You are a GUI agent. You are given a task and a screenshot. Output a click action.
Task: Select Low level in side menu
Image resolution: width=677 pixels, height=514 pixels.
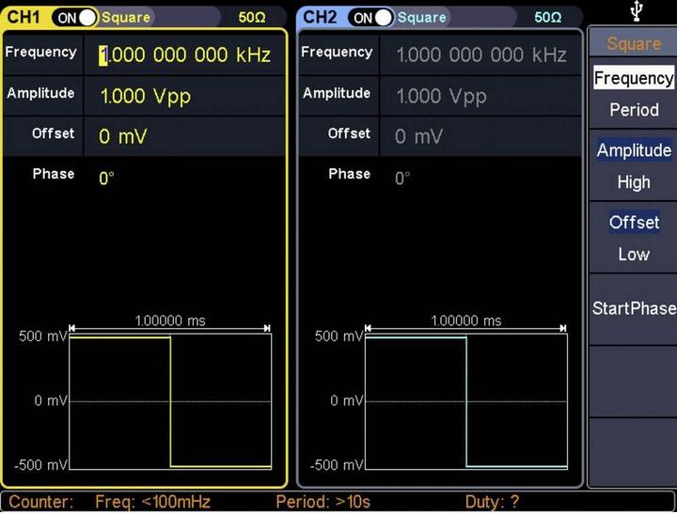[634, 255]
